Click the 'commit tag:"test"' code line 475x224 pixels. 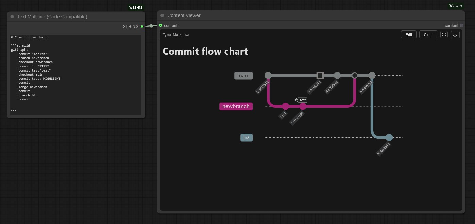[x=35, y=70]
